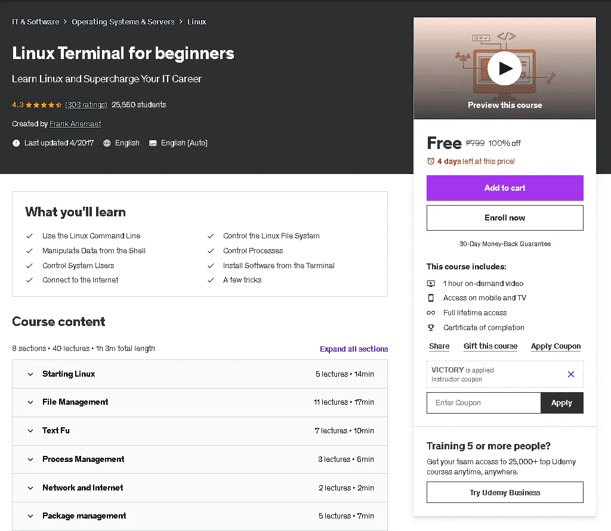Expand the File Management section chevron
611x531 pixels.
tap(30, 402)
